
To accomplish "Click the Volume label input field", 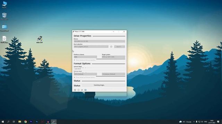I will tap(99, 69).
